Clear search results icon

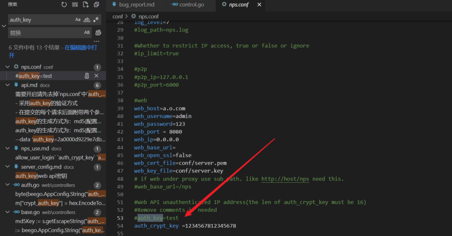coord(75,4)
